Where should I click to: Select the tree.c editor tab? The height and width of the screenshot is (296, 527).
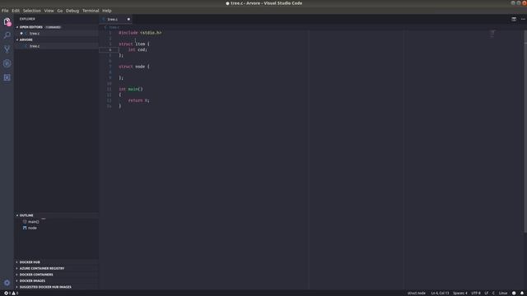pyautogui.click(x=115, y=19)
